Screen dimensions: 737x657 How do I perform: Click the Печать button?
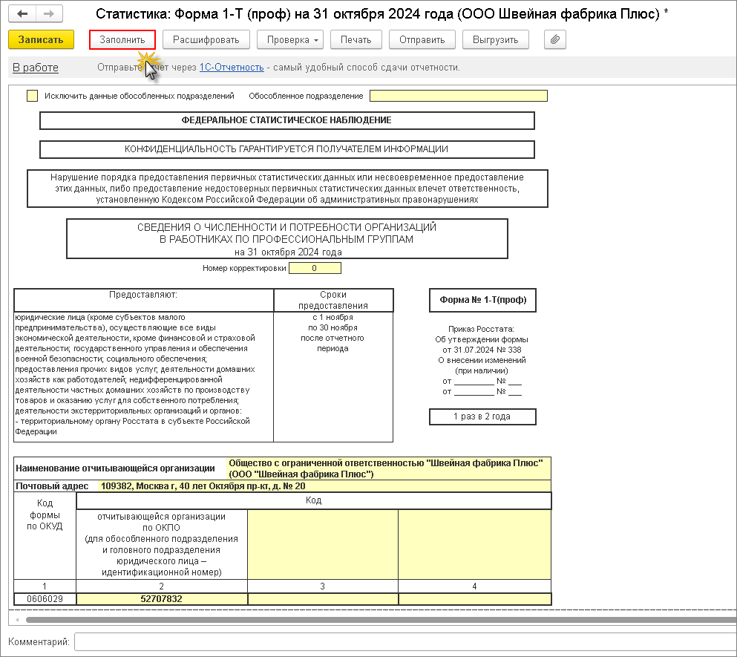point(356,39)
